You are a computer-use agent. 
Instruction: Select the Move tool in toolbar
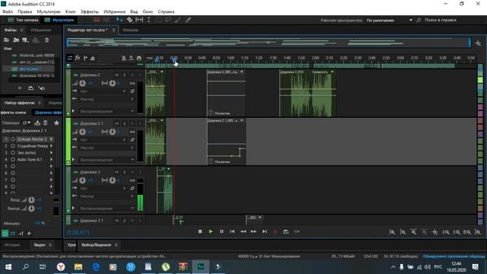click(x=119, y=20)
